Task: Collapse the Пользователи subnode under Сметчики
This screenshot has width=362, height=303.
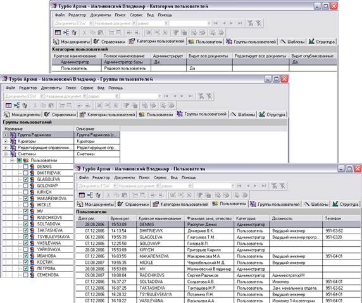Action: [x=12, y=160]
